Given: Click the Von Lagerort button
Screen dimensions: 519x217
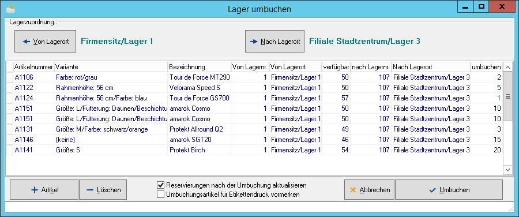Looking at the screenshot, I should pos(46,42).
